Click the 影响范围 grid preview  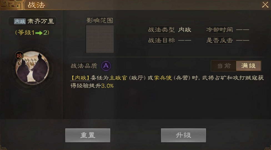(x=100, y=39)
